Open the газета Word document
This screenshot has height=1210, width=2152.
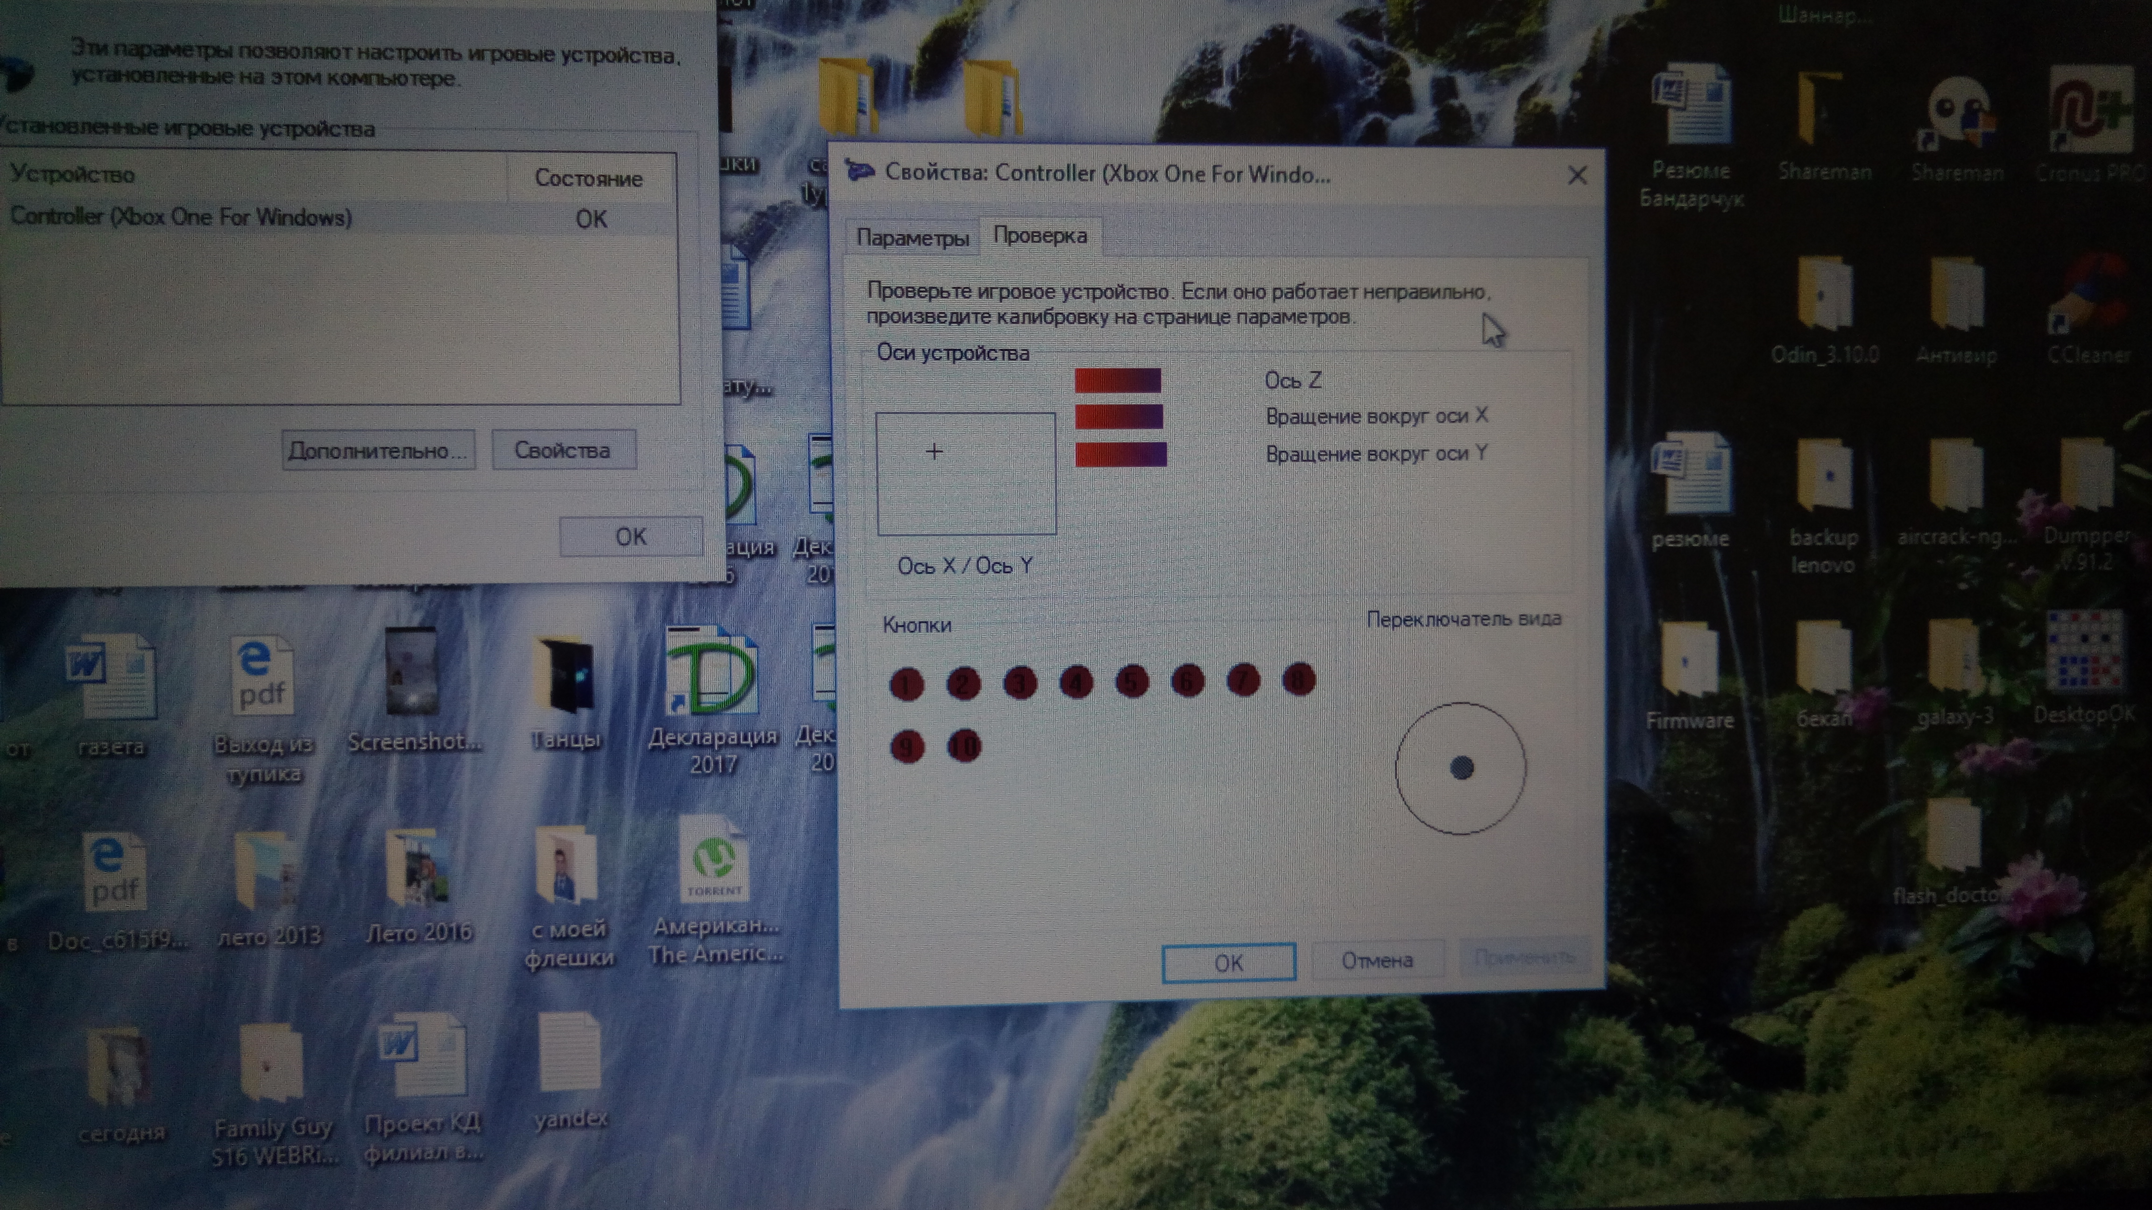111,678
